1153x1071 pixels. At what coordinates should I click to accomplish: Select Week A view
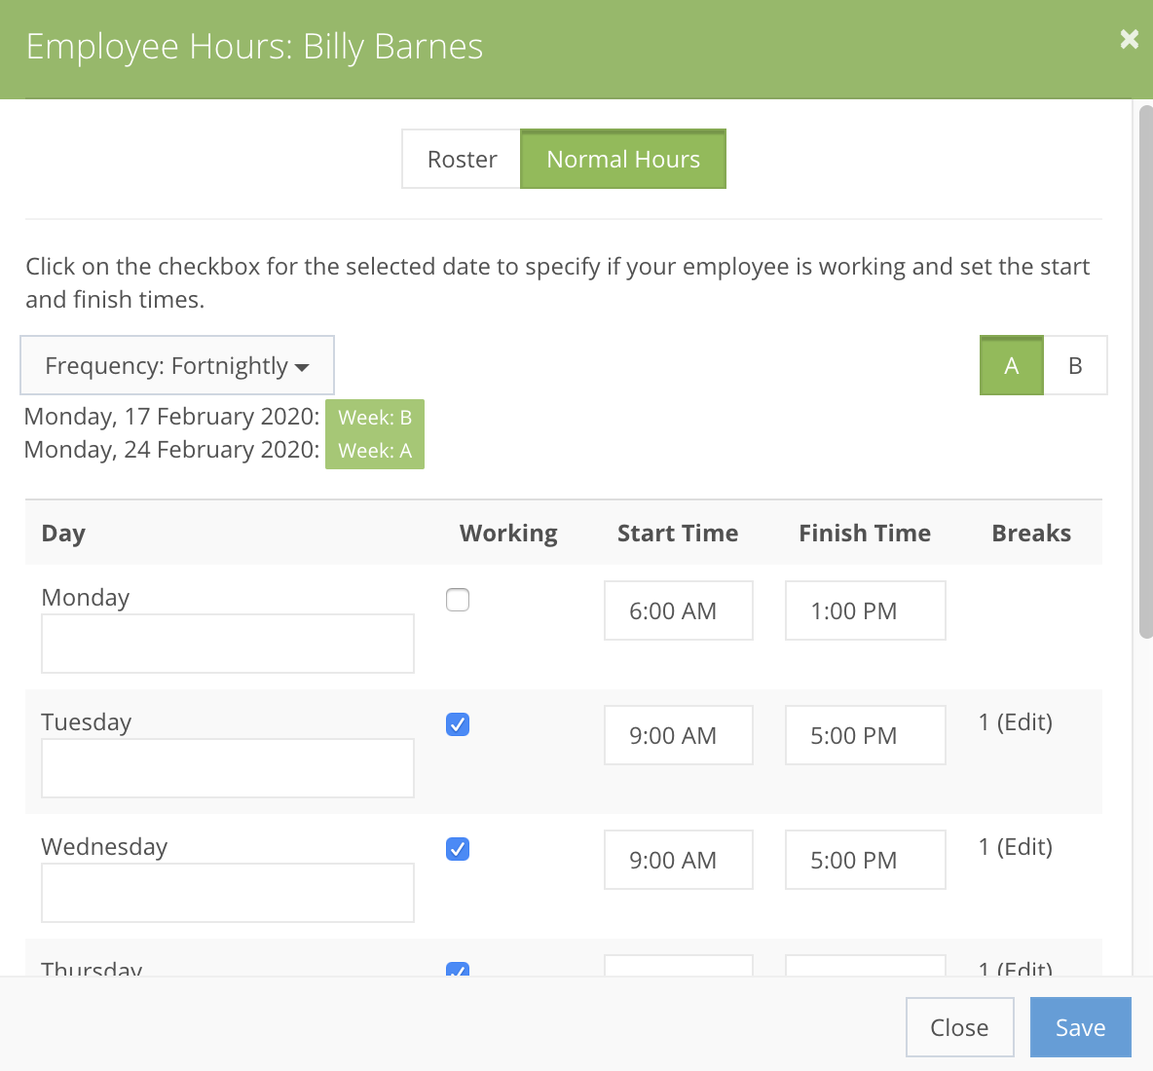coord(1011,365)
